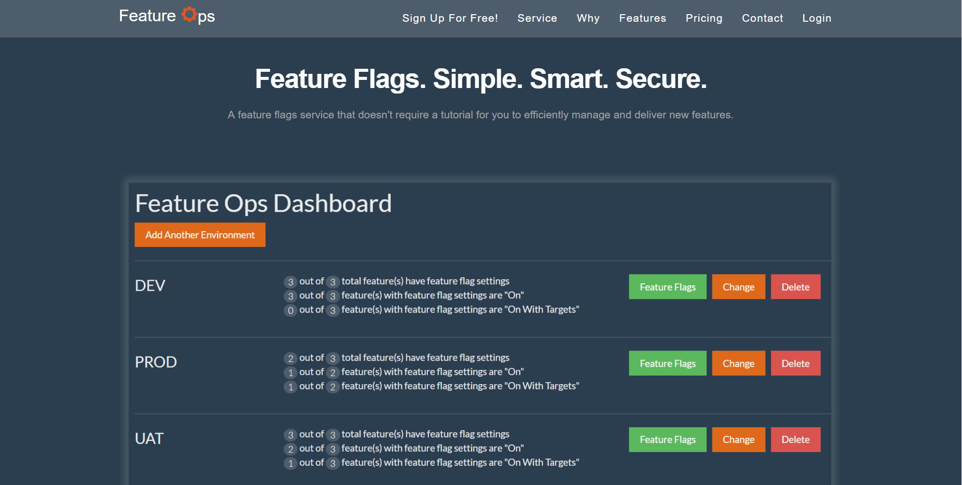Click Change for UAT environment
Image resolution: width=962 pixels, height=485 pixels.
(738, 439)
